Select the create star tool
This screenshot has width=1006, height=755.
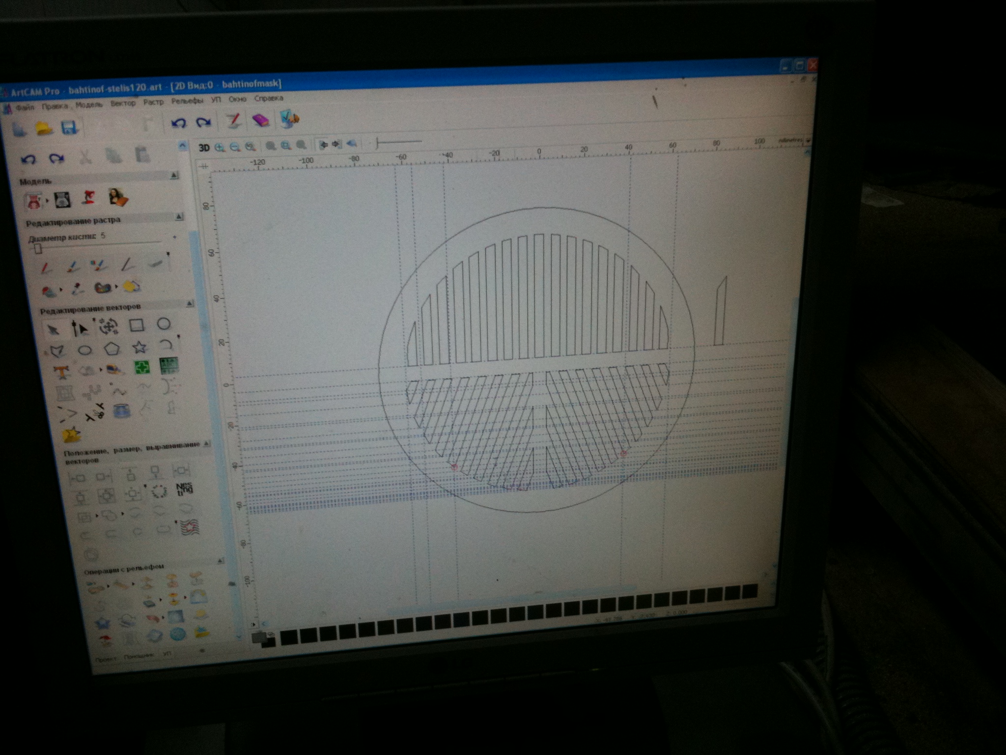(x=140, y=348)
